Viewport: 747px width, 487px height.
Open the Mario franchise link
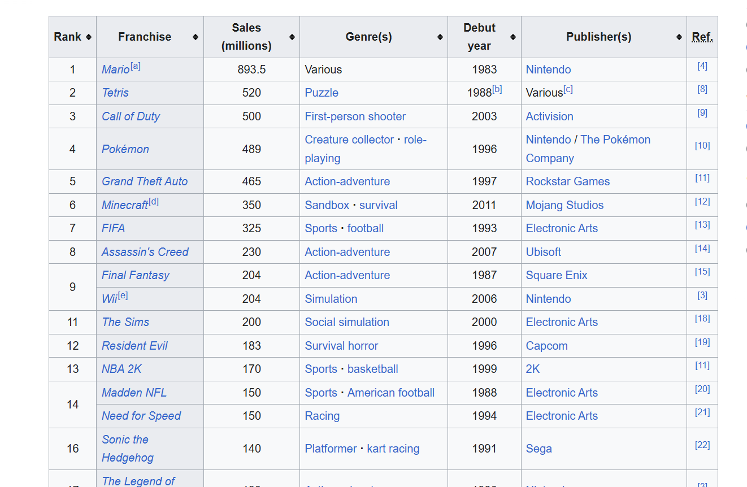click(115, 69)
